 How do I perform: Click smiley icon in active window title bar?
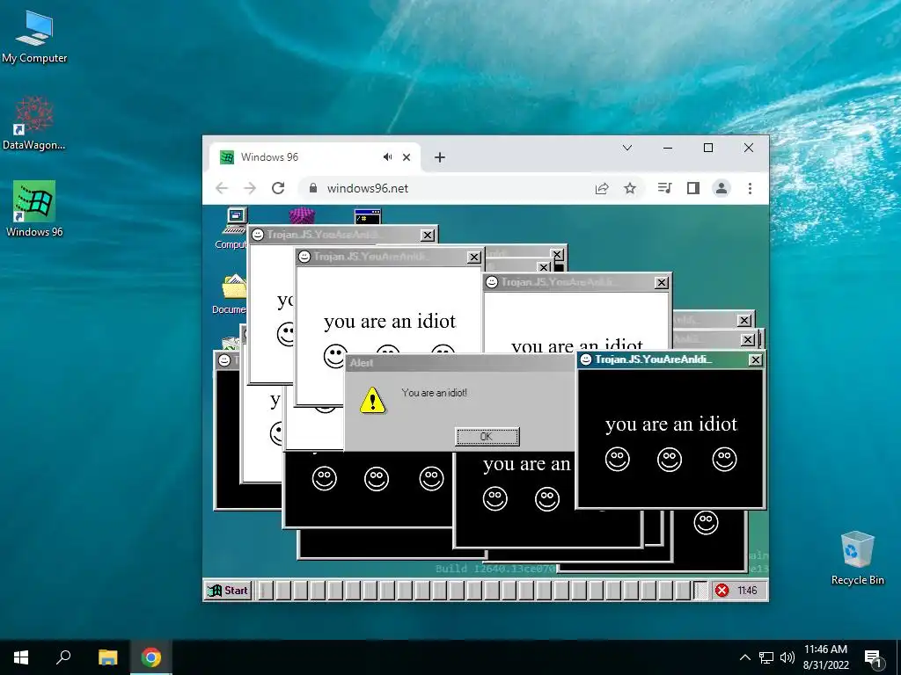(x=586, y=359)
